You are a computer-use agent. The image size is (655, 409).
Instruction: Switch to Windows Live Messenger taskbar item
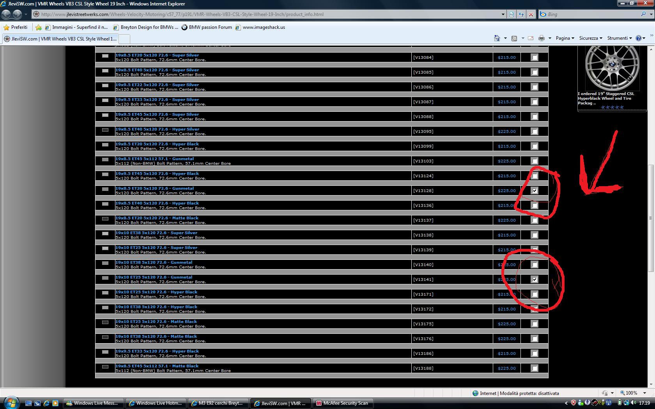(x=94, y=403)
